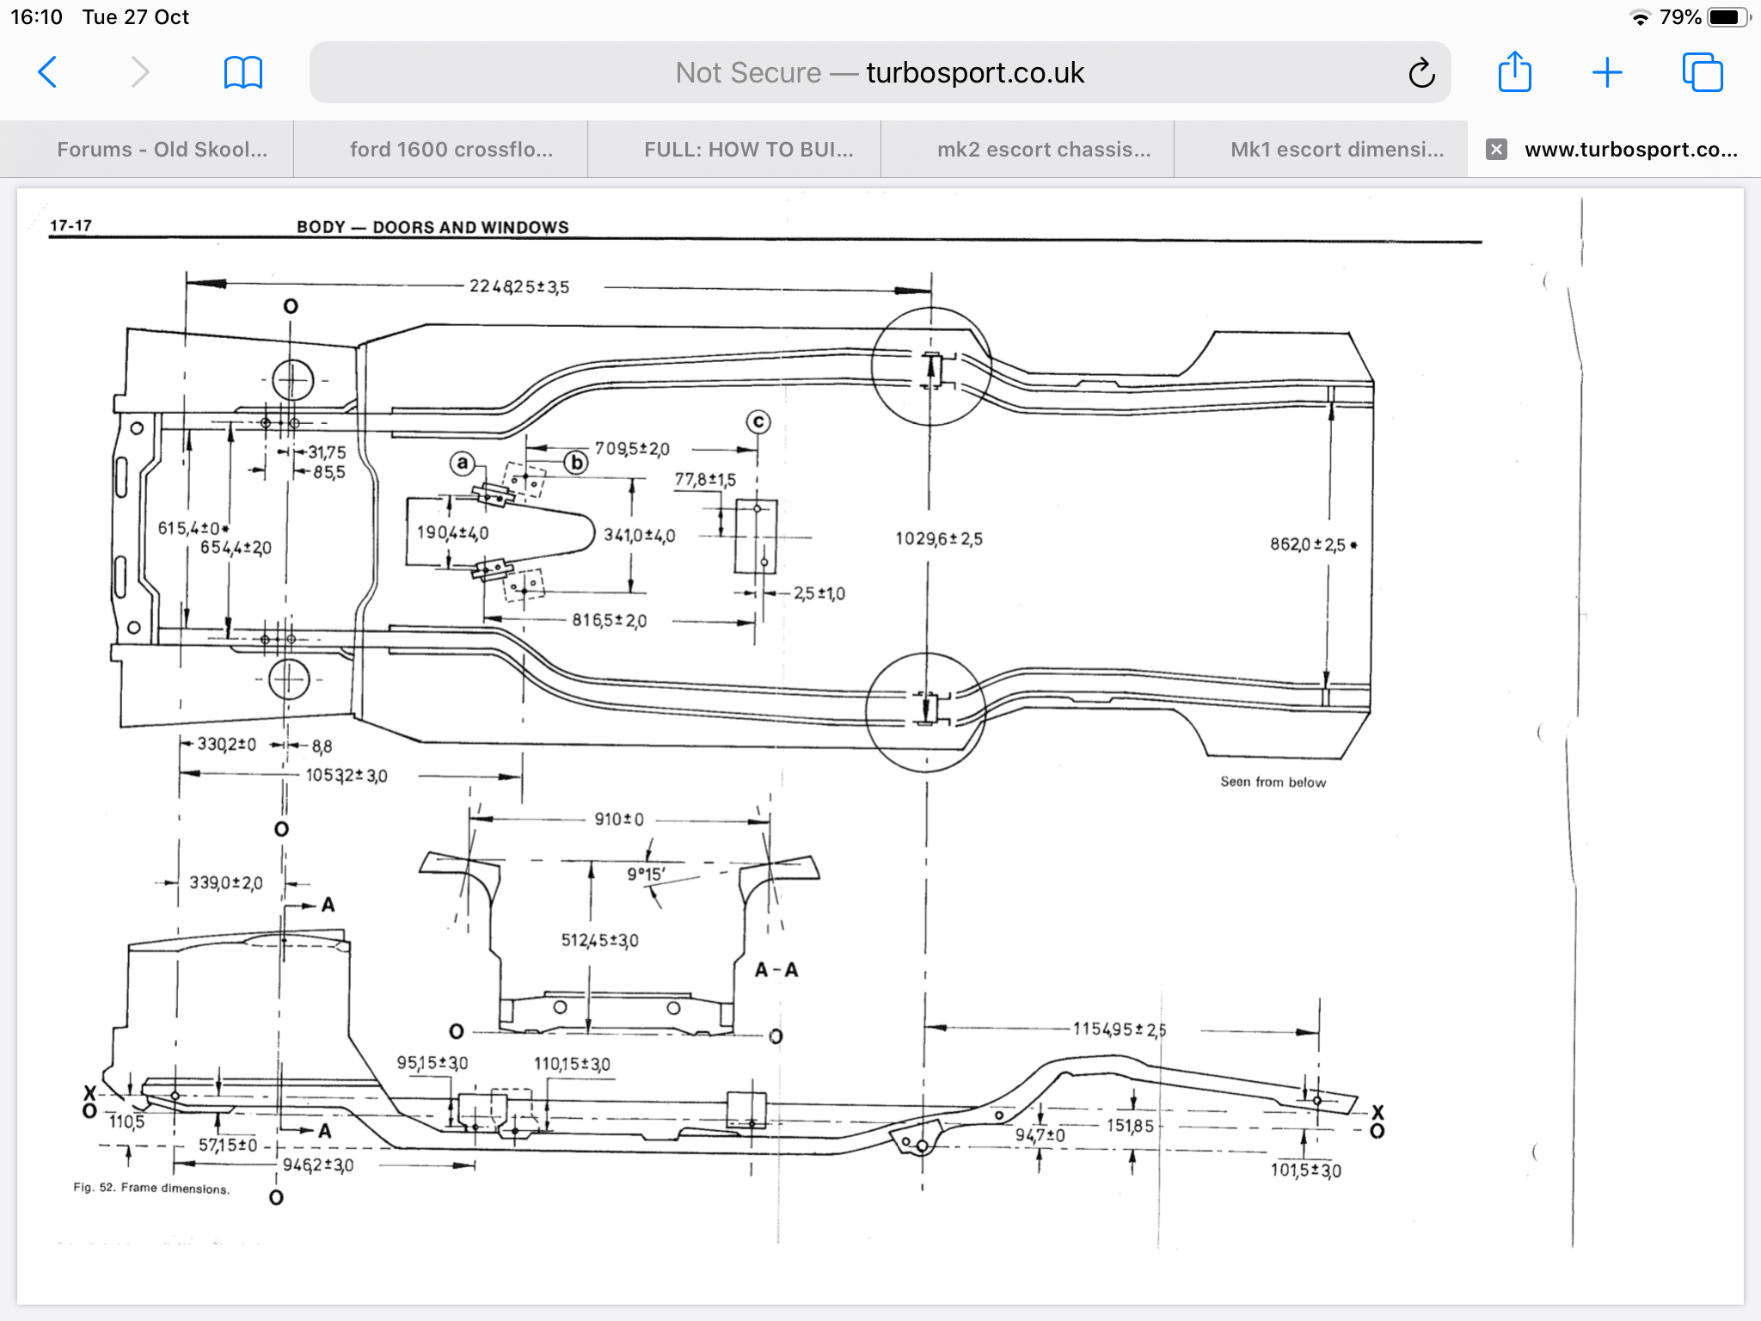Close the www.turbosport.co tab
Viewport: 1761px width, 1321px height.
pos(1496,149)
